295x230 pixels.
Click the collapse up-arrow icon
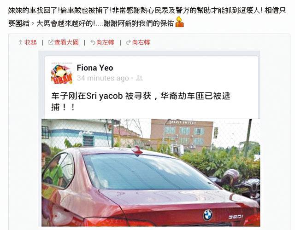pyautogui.click(x=20, y=42)
